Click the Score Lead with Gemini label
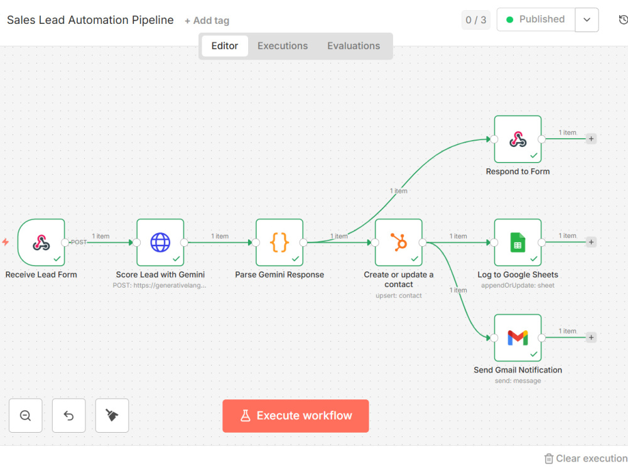 (160, 275)
